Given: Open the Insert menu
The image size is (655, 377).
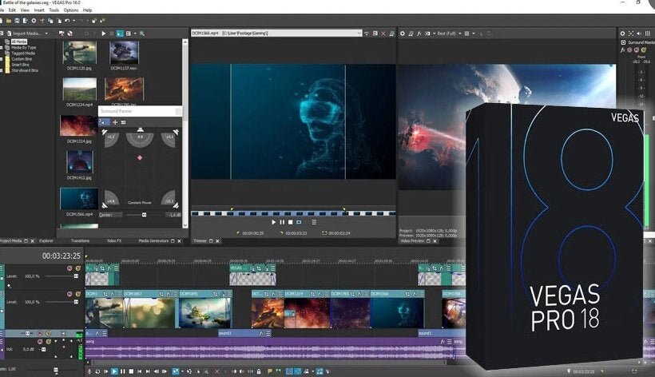Looking at the screenshot, I should (x=39, y=10).
